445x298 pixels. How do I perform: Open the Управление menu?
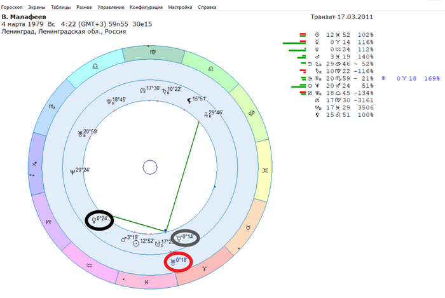point(111,8)
